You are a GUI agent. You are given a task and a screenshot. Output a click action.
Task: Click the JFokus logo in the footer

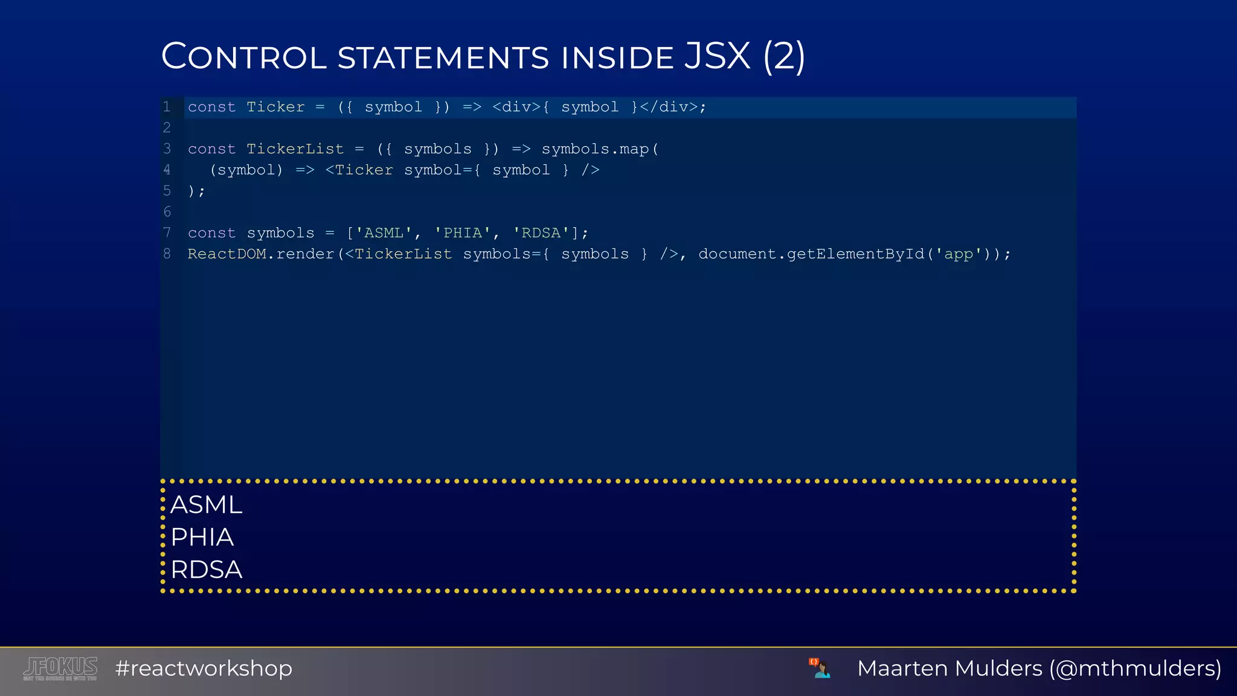60,669
